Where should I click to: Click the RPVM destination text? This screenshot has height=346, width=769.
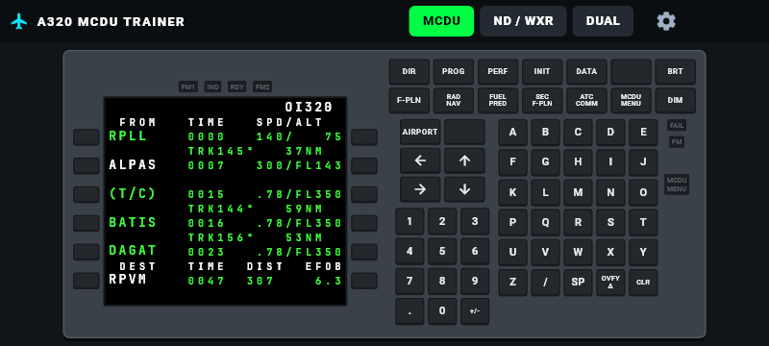(128, 280)
